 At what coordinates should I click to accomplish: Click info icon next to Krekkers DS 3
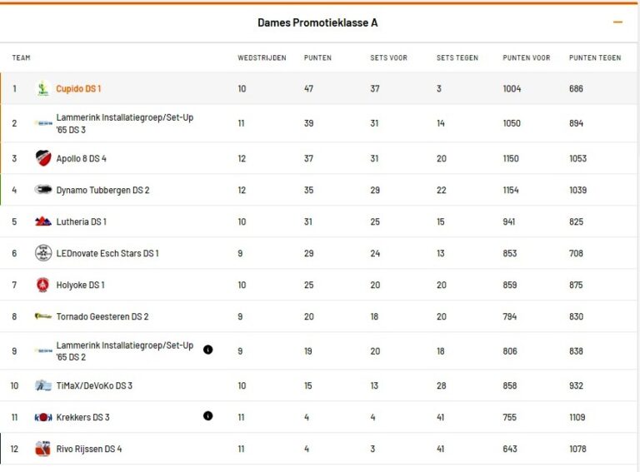pos(207,416)
